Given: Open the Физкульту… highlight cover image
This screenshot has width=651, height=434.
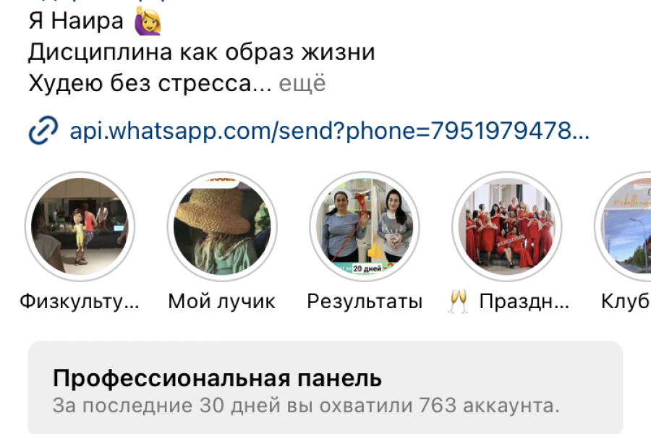Looking at the screenshot, I should click(80, 226).
